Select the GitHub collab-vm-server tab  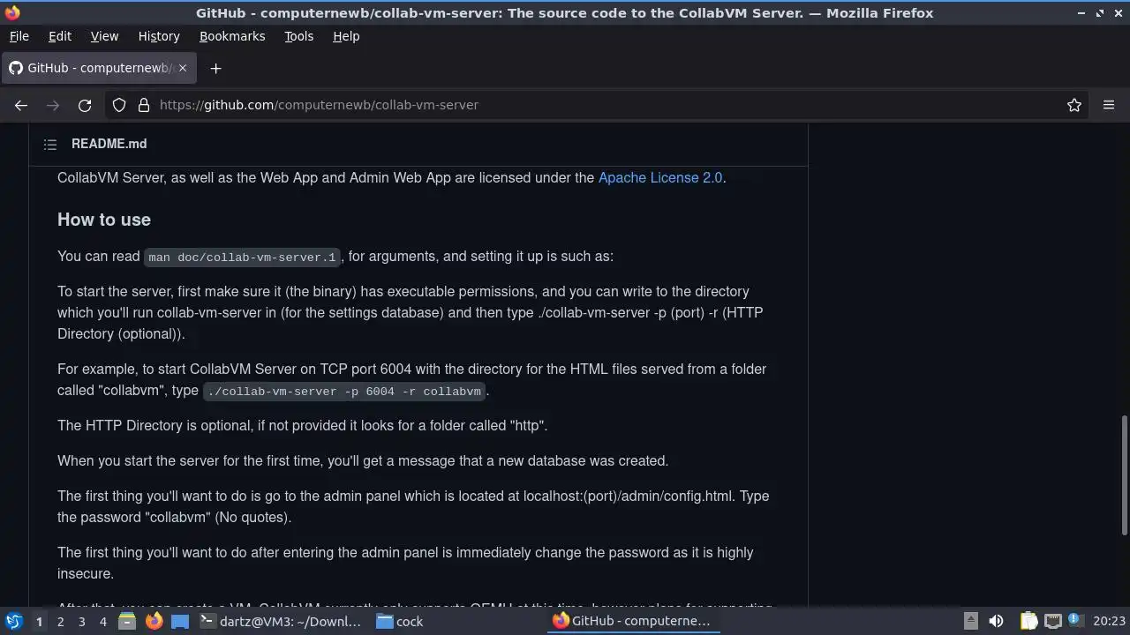coord(98,68)
